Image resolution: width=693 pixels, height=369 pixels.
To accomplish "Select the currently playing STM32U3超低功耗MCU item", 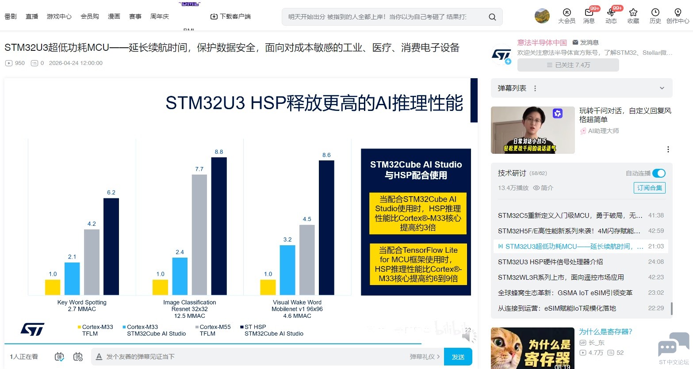I will click(x=581, y=246).
